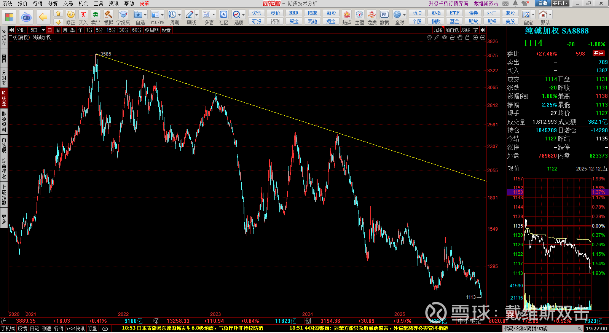
Task: Select the 分时图 sidebar tab
Action: coord(4,78)
